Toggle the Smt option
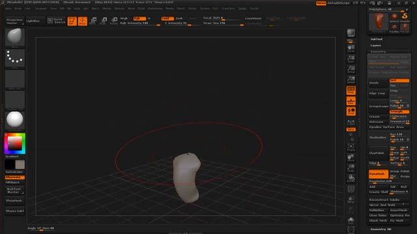 399,81
